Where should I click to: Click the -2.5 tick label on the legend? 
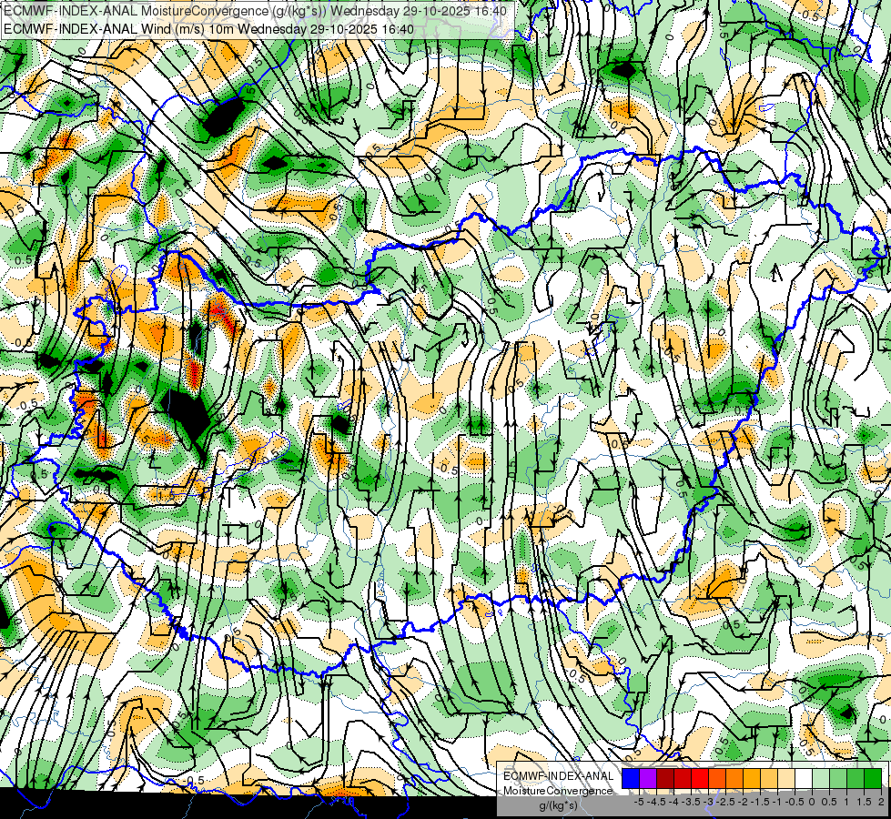point(725,802)
